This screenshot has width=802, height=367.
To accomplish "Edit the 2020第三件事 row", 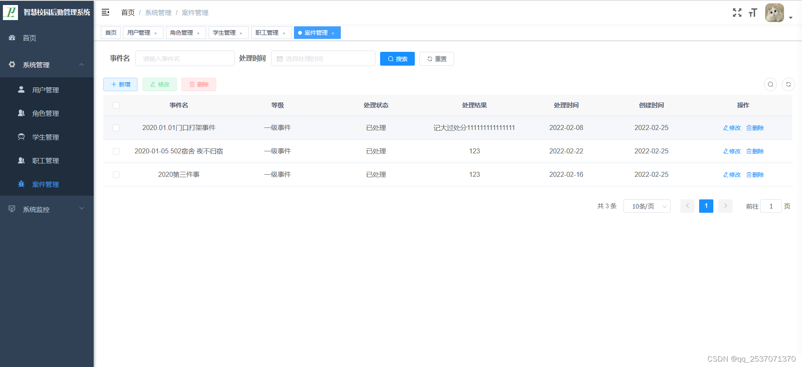I will pyautogui.click(x=732, y=175).
